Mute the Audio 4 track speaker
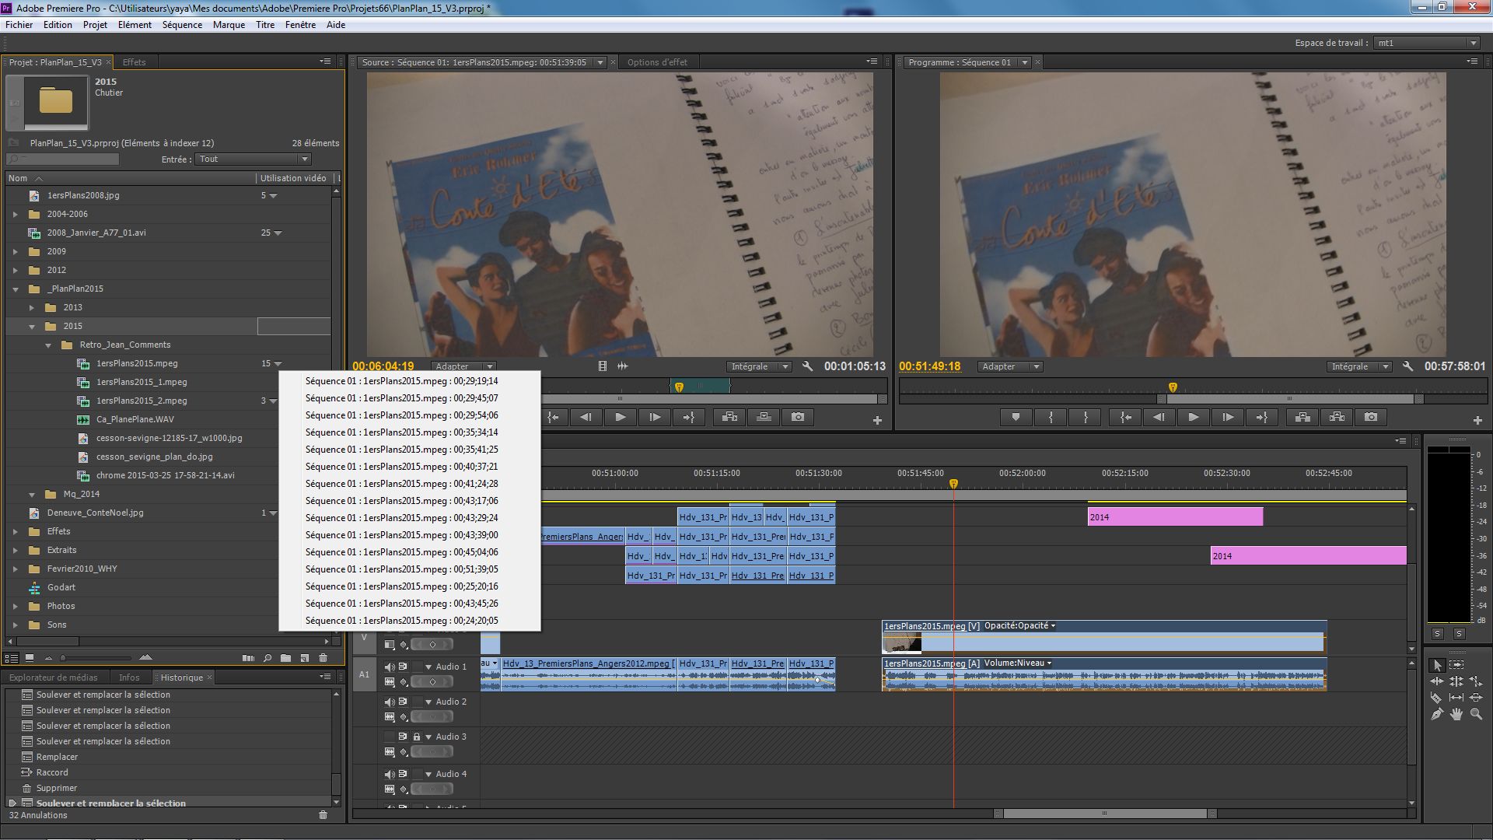This screenshot has height=840, width=1493. [390, 774]
